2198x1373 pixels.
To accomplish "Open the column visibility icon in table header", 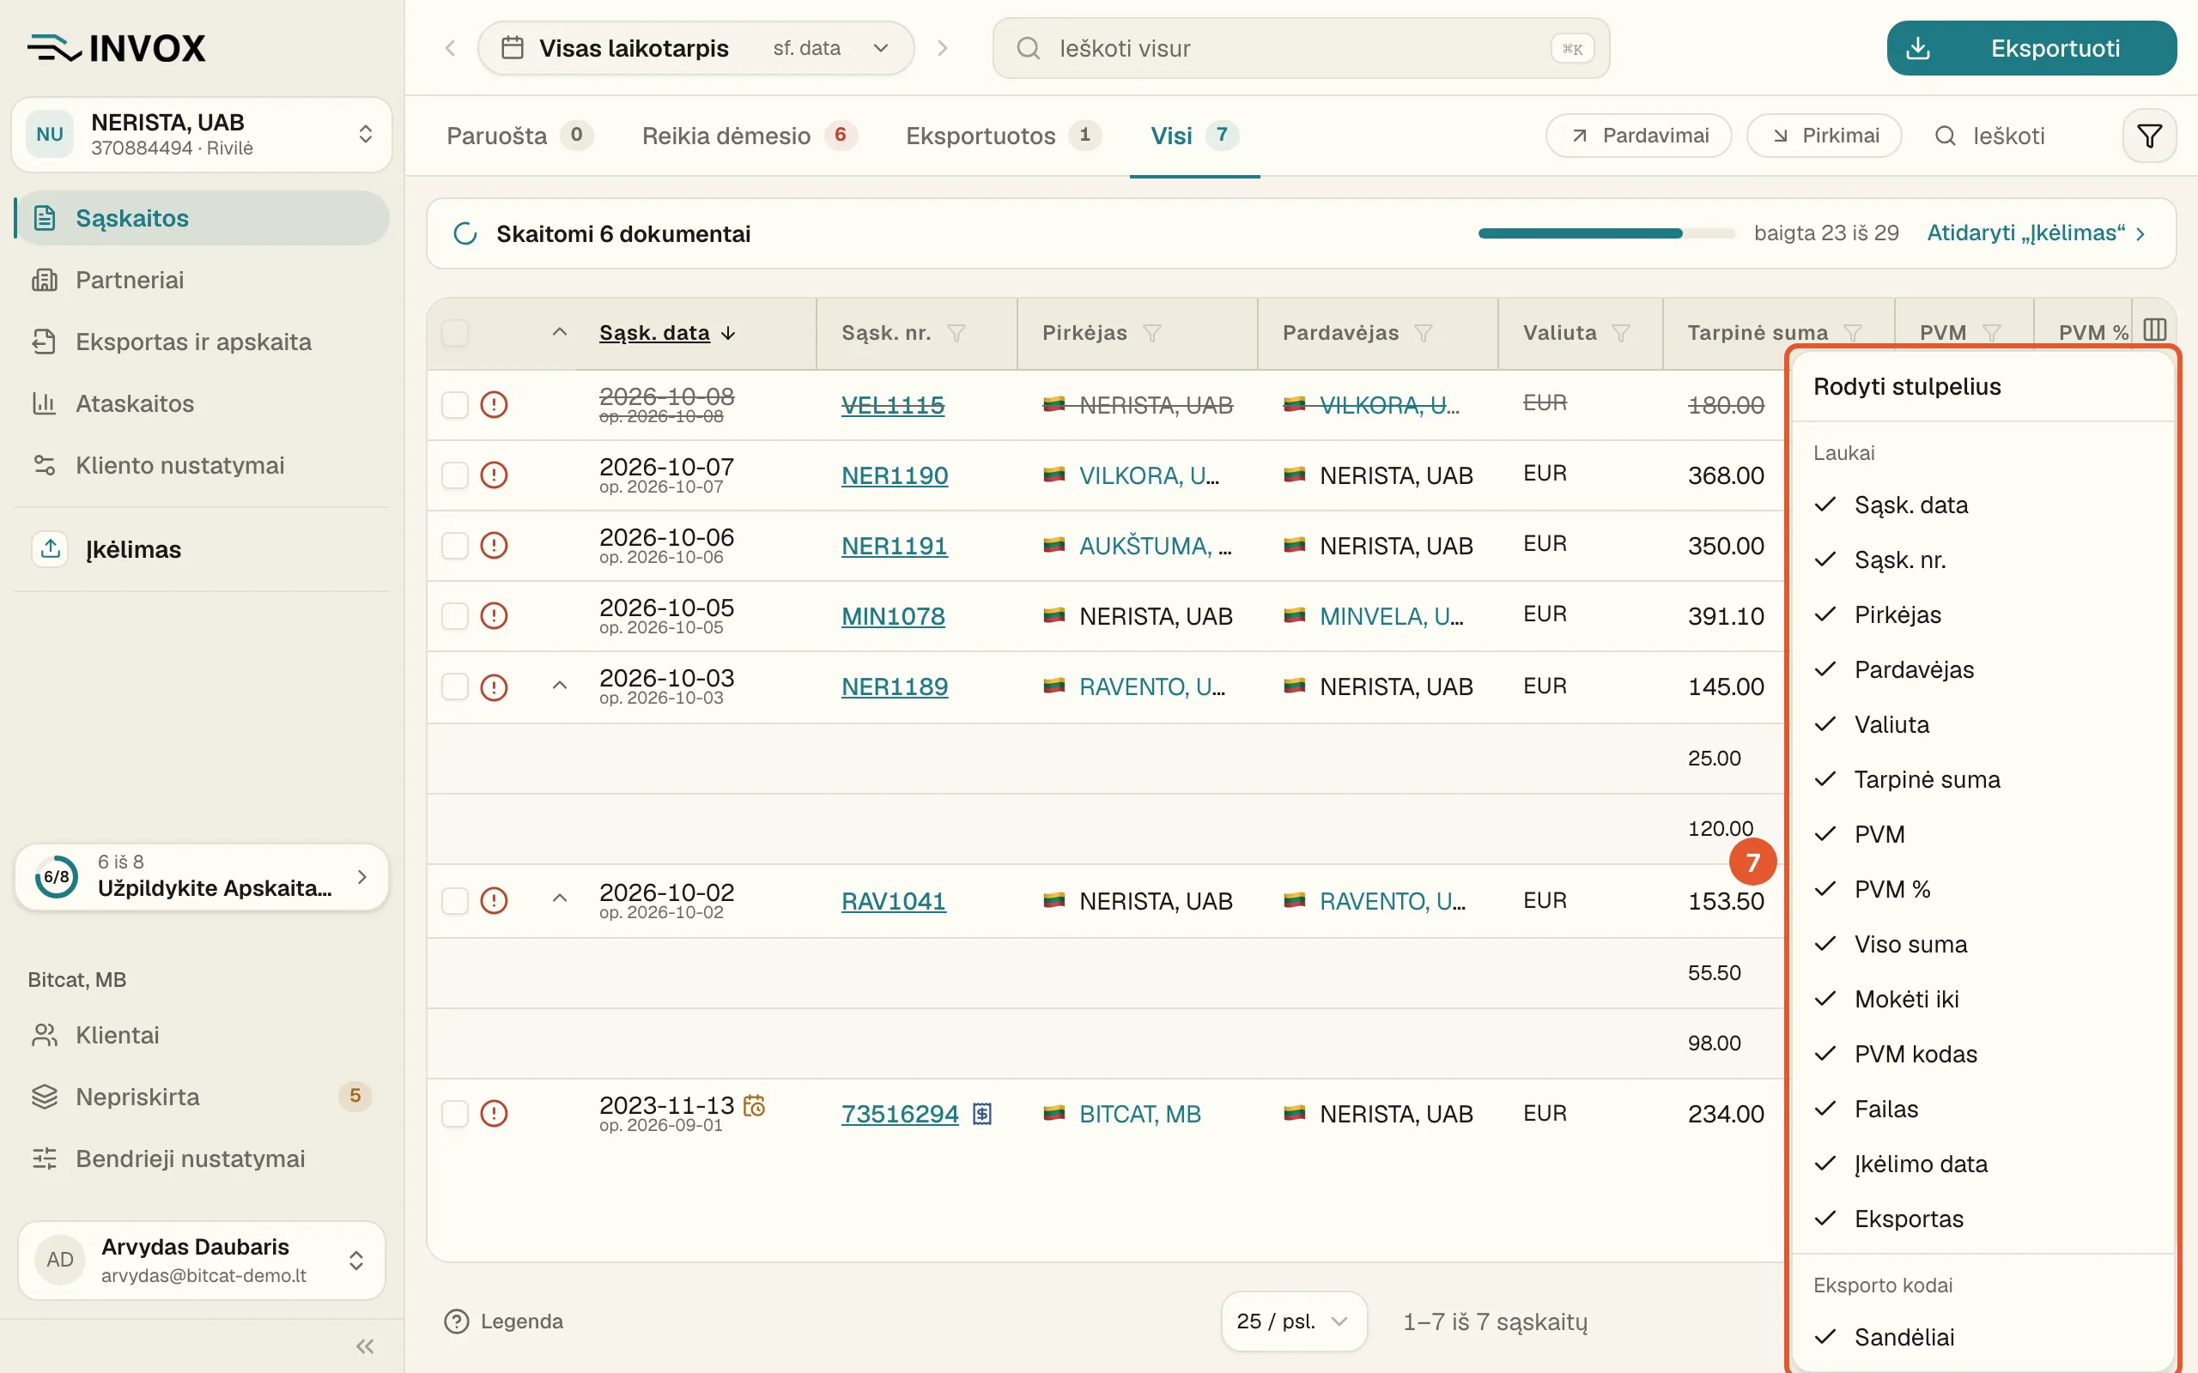I will (2154, 330).
